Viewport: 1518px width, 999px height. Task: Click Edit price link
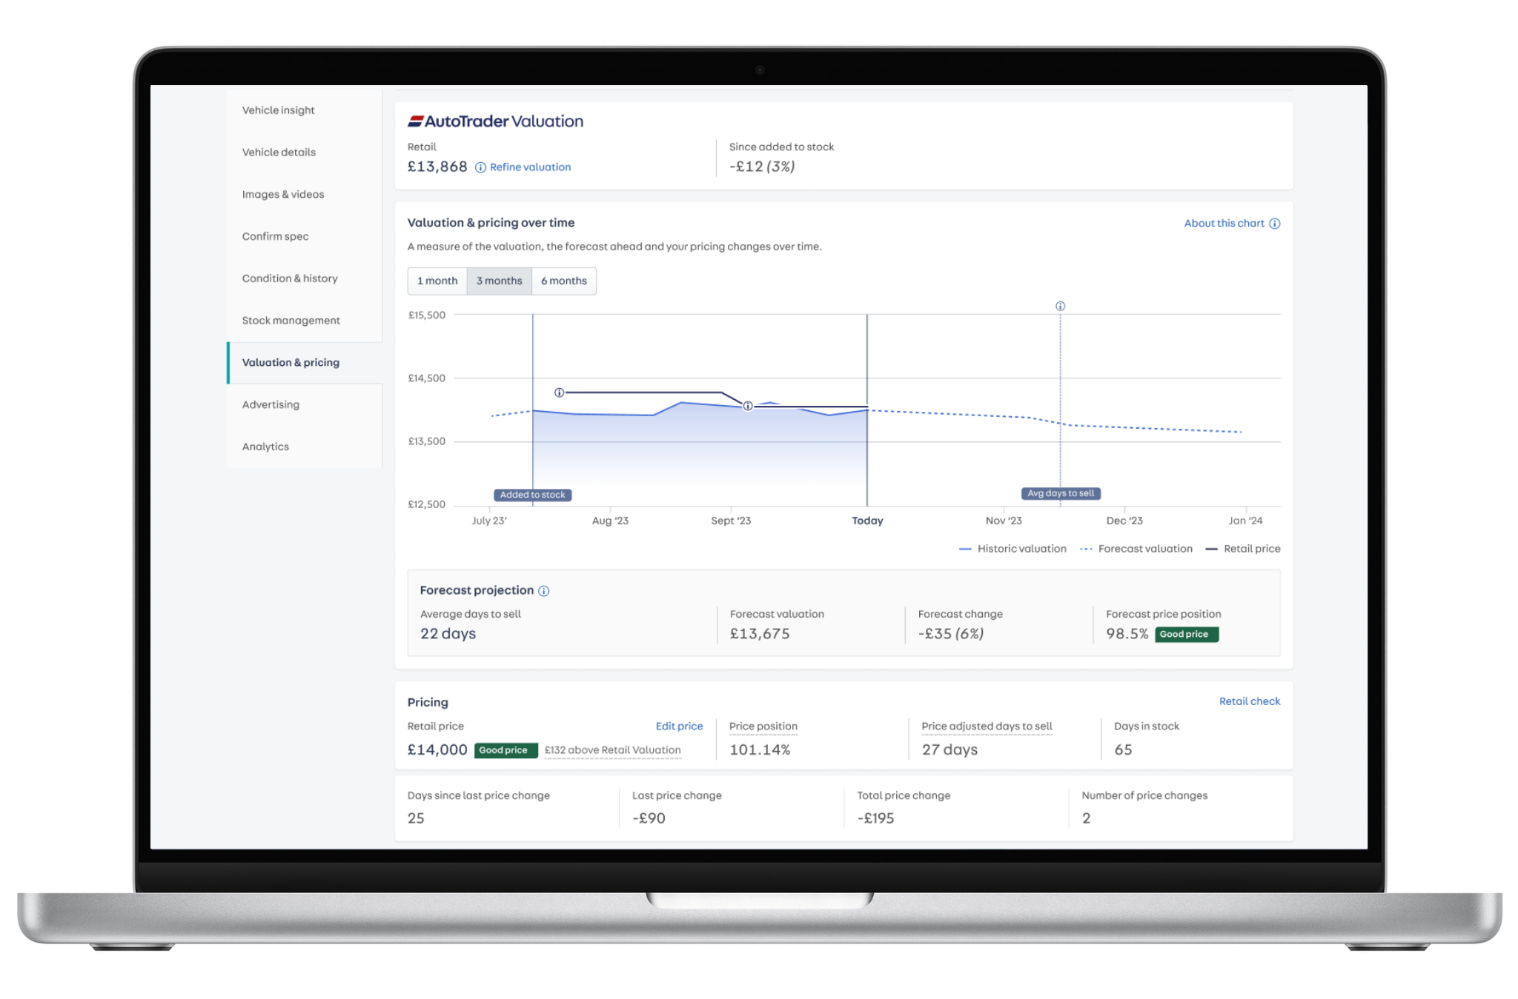tap(679, 726)
